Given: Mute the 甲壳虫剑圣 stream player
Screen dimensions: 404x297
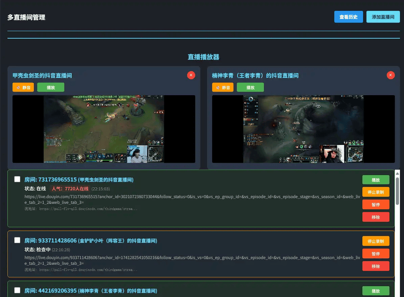Looking at the screenshot, I should 23,87.
